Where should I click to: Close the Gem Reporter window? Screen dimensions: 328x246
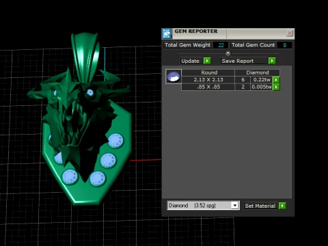290,33
